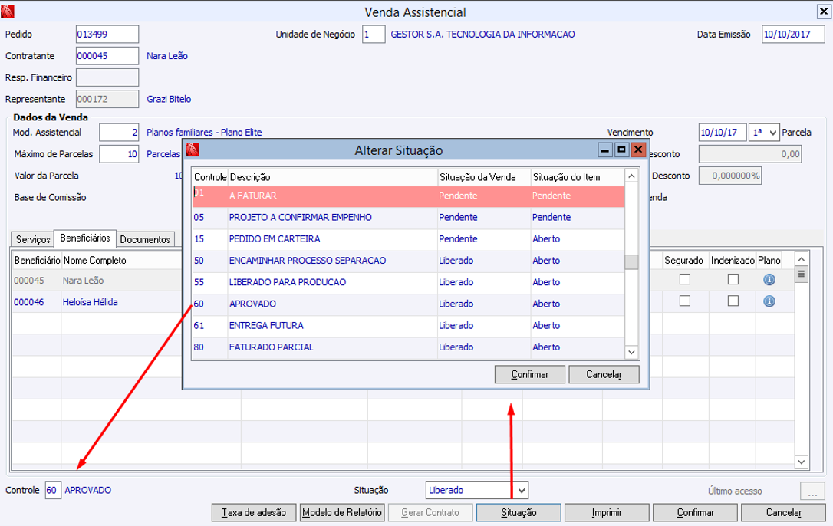Select LIBERADO PARA PRODUCAO row
Screen dimensions: 833x526
click(x=408, y=283)
